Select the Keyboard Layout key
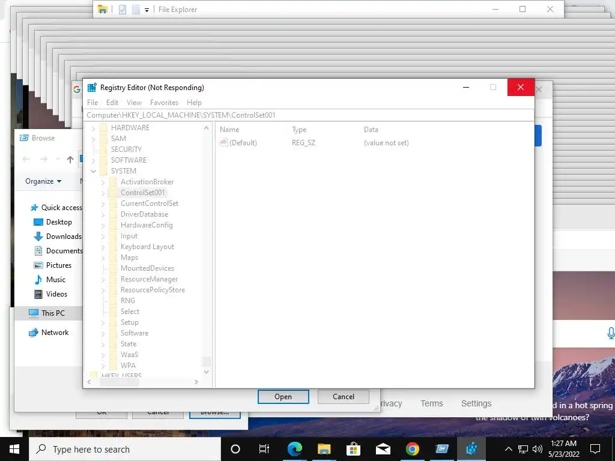Viewport: 615px width, 461px height. click(x=148, y=247)
